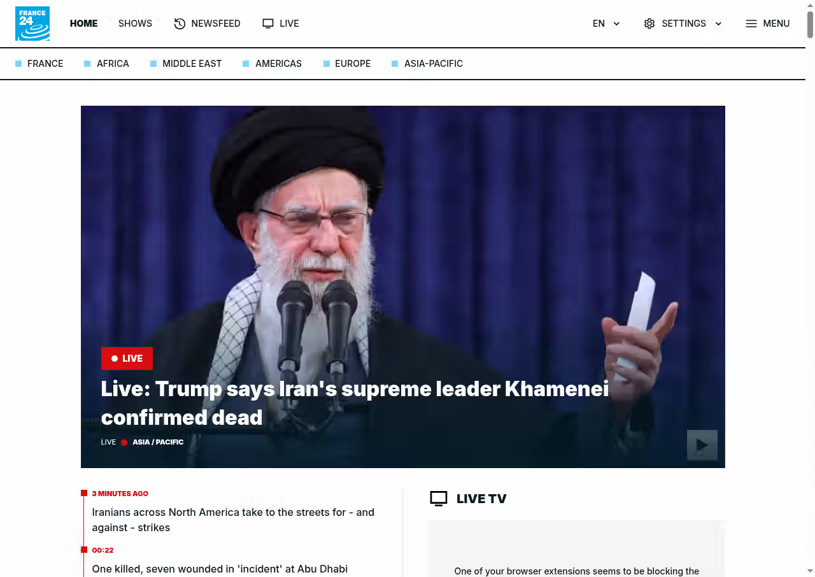Click the Live TV screen icon in navbar
Viewport: 815px width, 577px height.
[x=268, y=24]
